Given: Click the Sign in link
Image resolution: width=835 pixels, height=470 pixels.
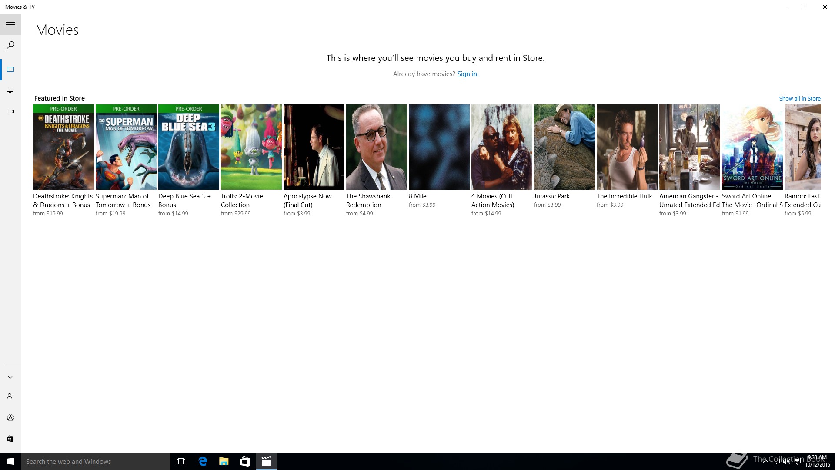Looking at the screenshot, I should click(468, 74).
